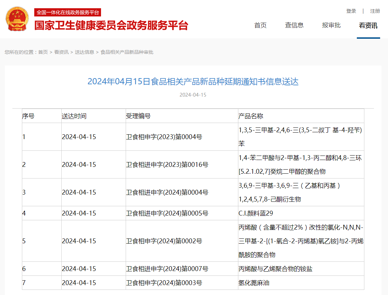This screenshot has width=388, height=295.
Task: Click 首页 in the breadcrumb
Action: tap(43, 52)
